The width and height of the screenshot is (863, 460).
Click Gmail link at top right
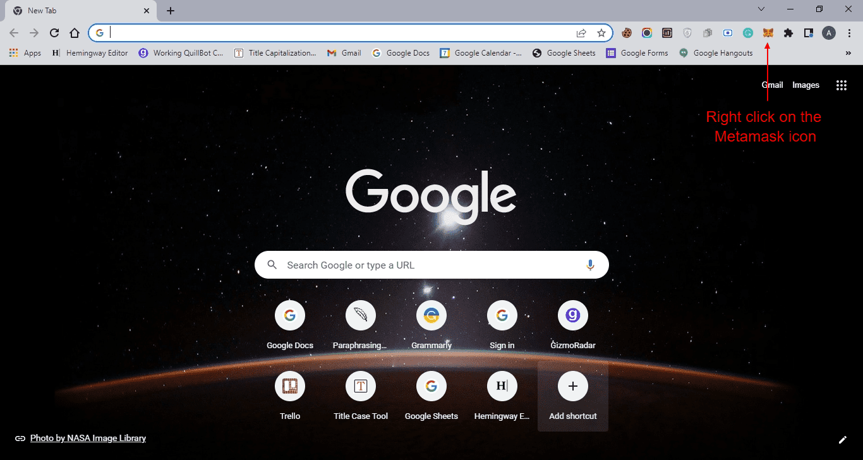(772, 85)
